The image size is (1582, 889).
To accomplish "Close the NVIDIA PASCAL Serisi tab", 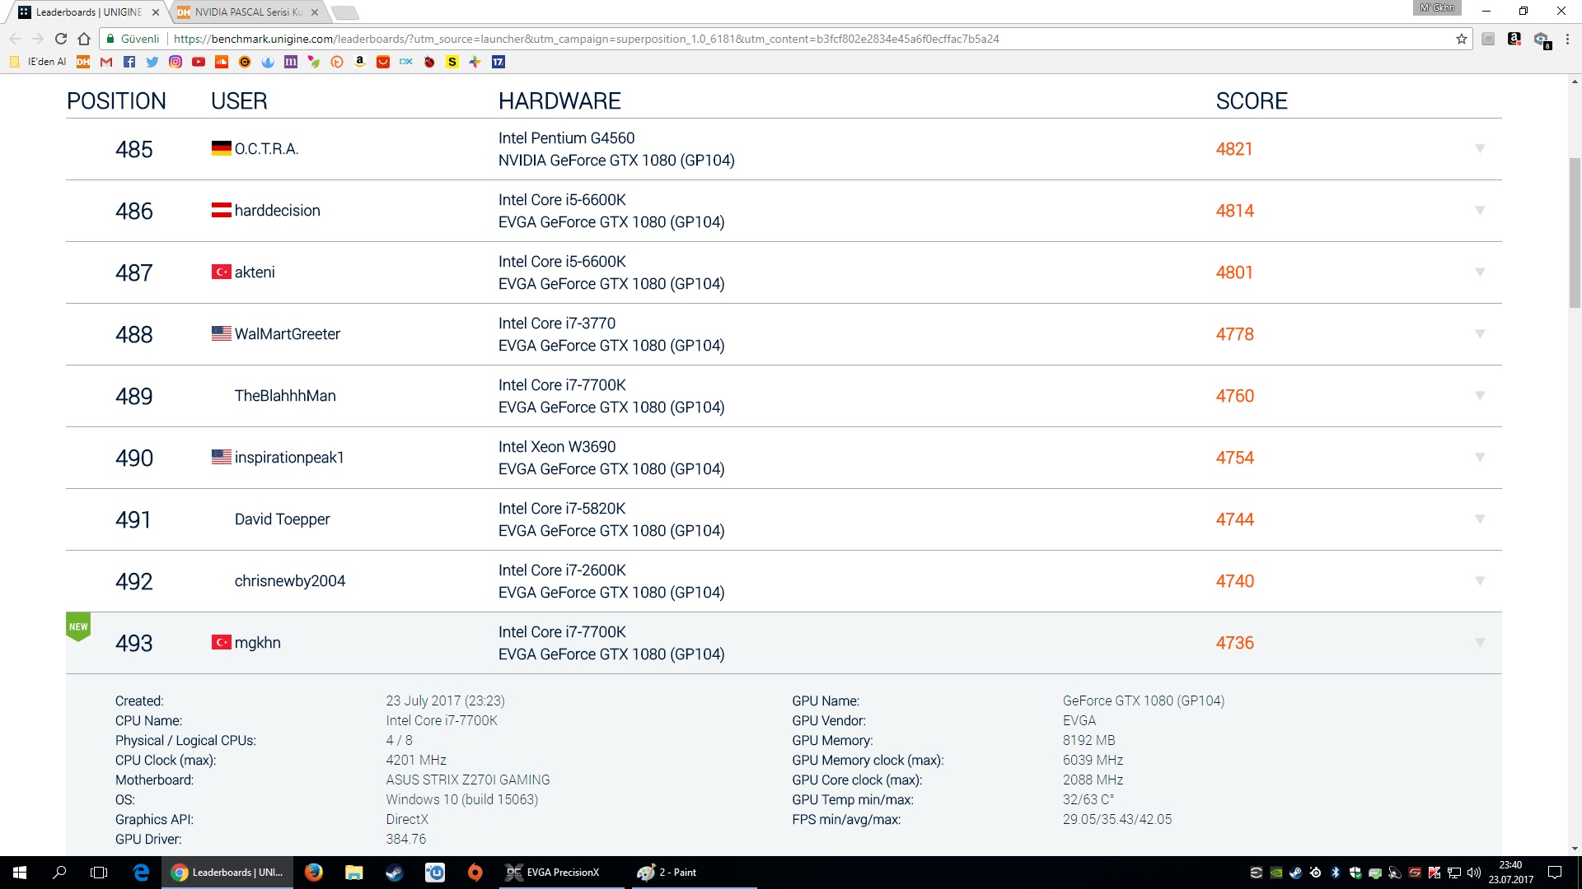I will [x=315, y=12].
